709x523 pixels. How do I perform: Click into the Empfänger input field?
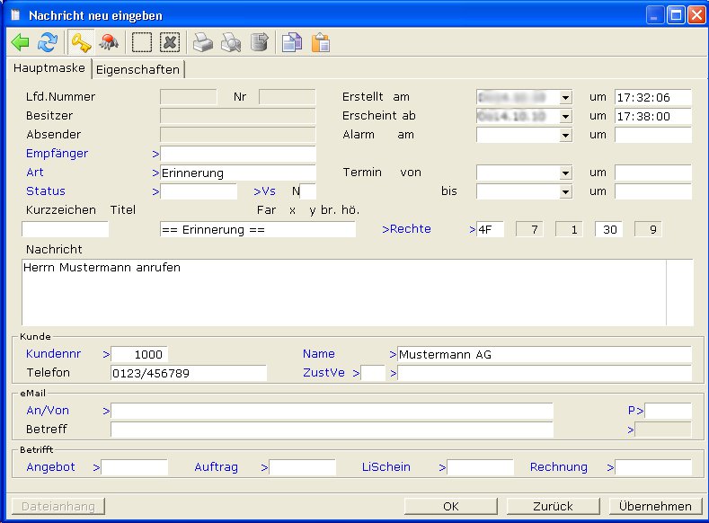(238, 154)
